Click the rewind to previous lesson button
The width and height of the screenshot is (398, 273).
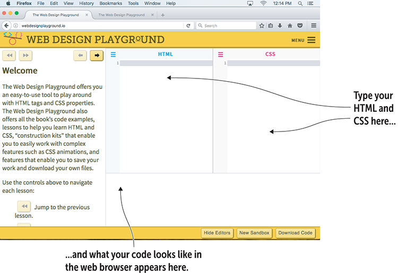[x=9, y=55]
